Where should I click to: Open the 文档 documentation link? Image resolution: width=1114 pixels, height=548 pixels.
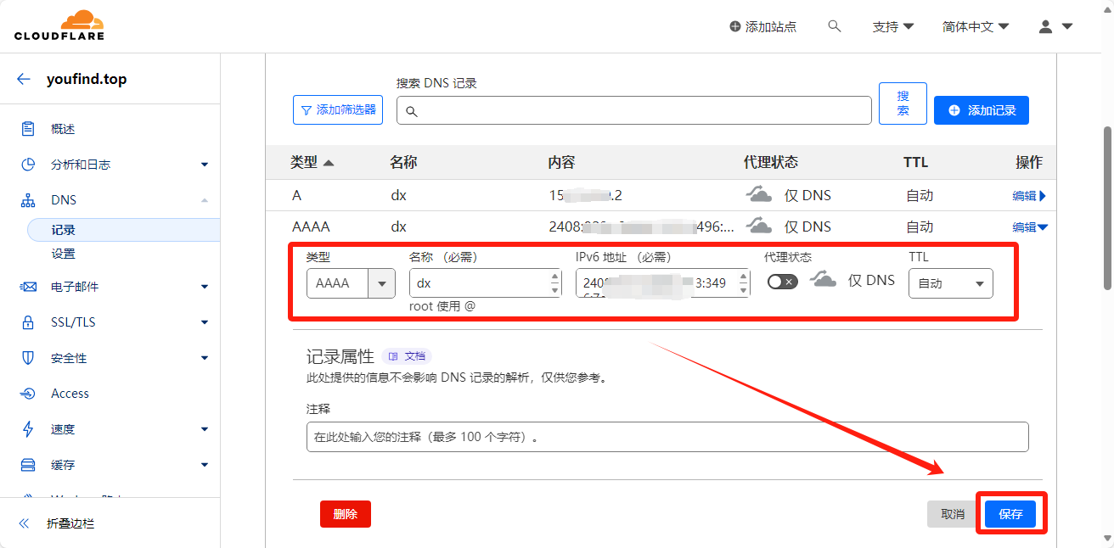[408, 356]
